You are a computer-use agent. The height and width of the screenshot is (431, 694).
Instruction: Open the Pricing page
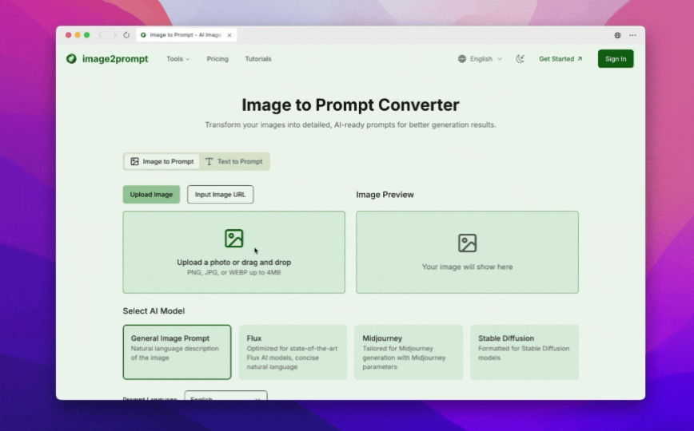pyautogui.click(x=217, y=59)
